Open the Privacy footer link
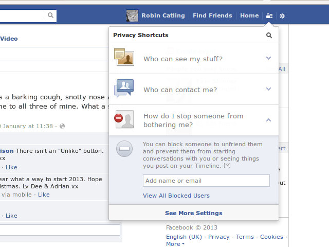The image size is (329, 247). 218,237
